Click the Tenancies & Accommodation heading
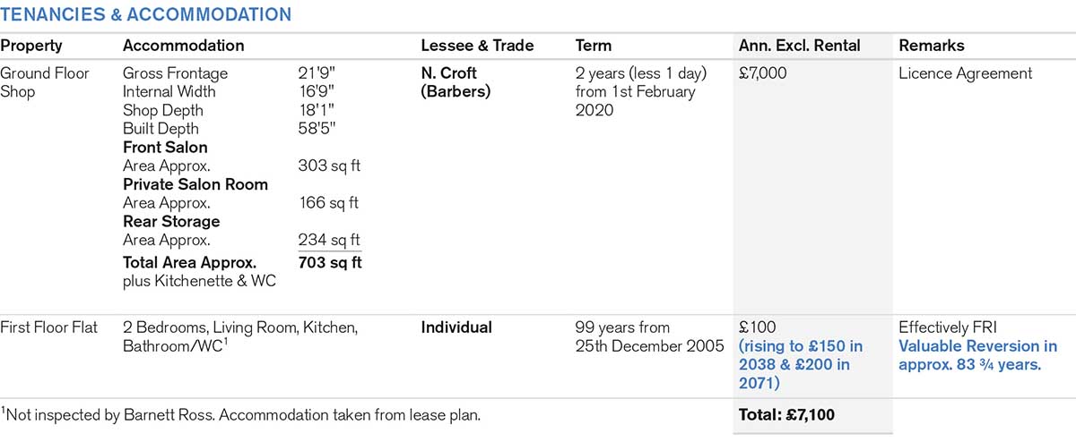Image resolution: width=1076 pixels, height=442 pixels. pyautogui.click(x=145, y=14)
